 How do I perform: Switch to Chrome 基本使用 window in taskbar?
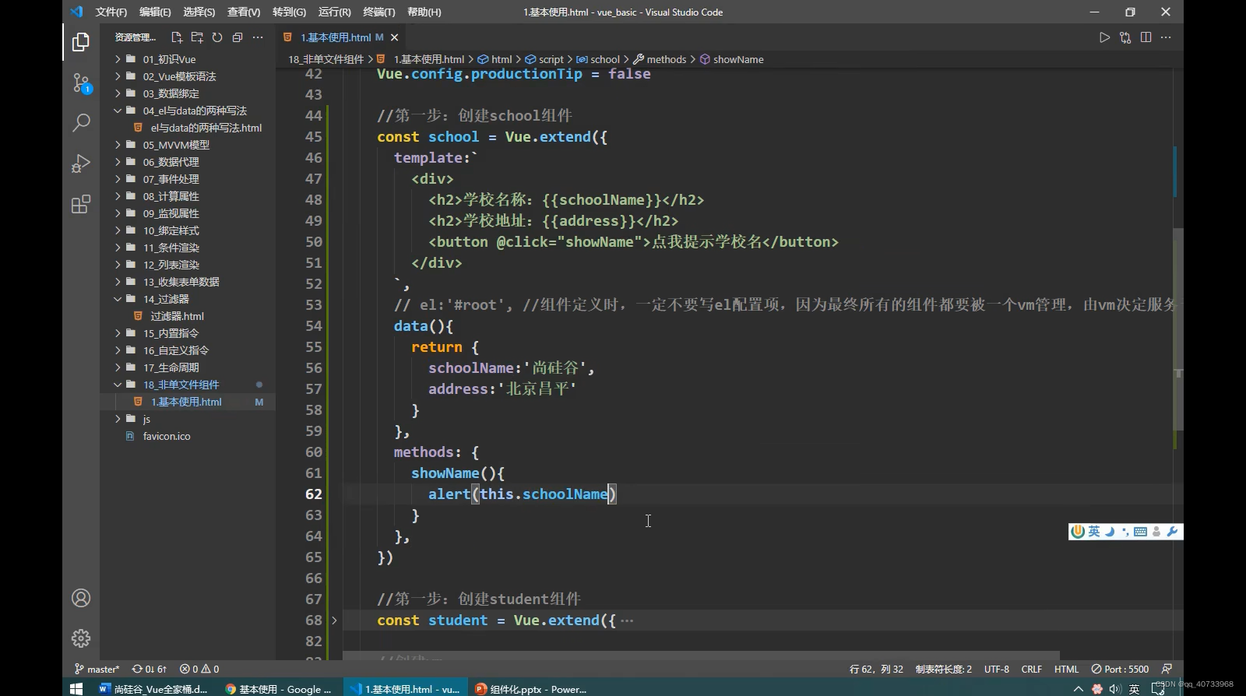coord(279,689)
